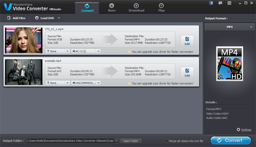Click the MP4 HD format icon

click(230, 64)
